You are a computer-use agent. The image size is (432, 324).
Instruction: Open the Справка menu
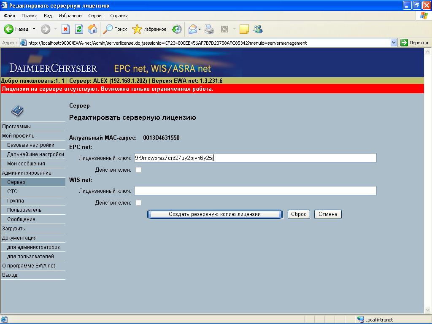click(119, 16)
